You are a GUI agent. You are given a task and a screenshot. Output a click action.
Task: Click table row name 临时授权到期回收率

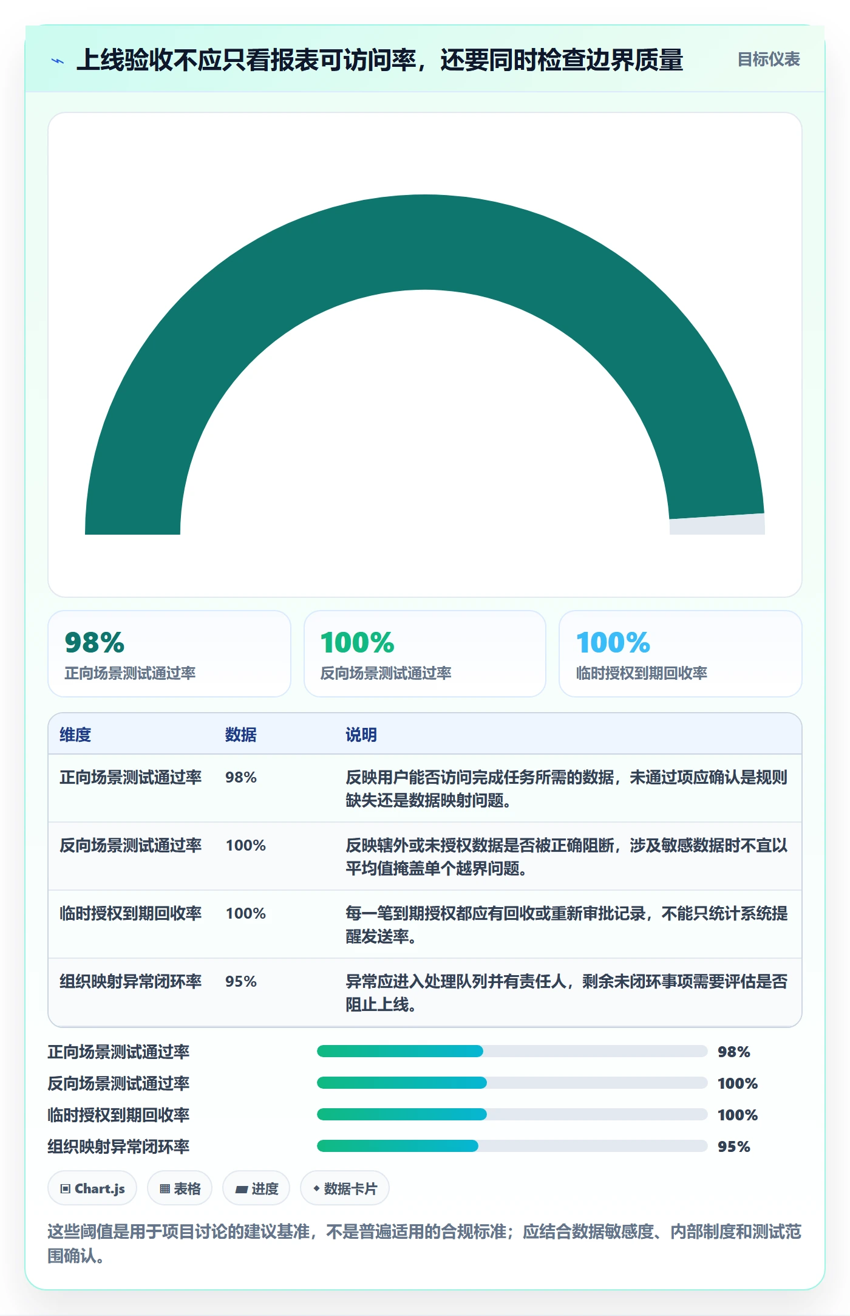click(x=131, y=913)
